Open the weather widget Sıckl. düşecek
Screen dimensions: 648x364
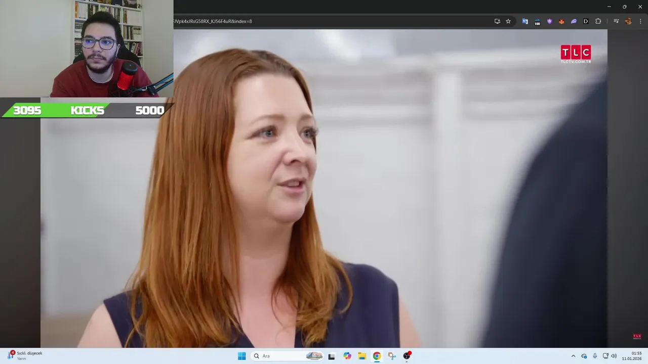(25, 356)
